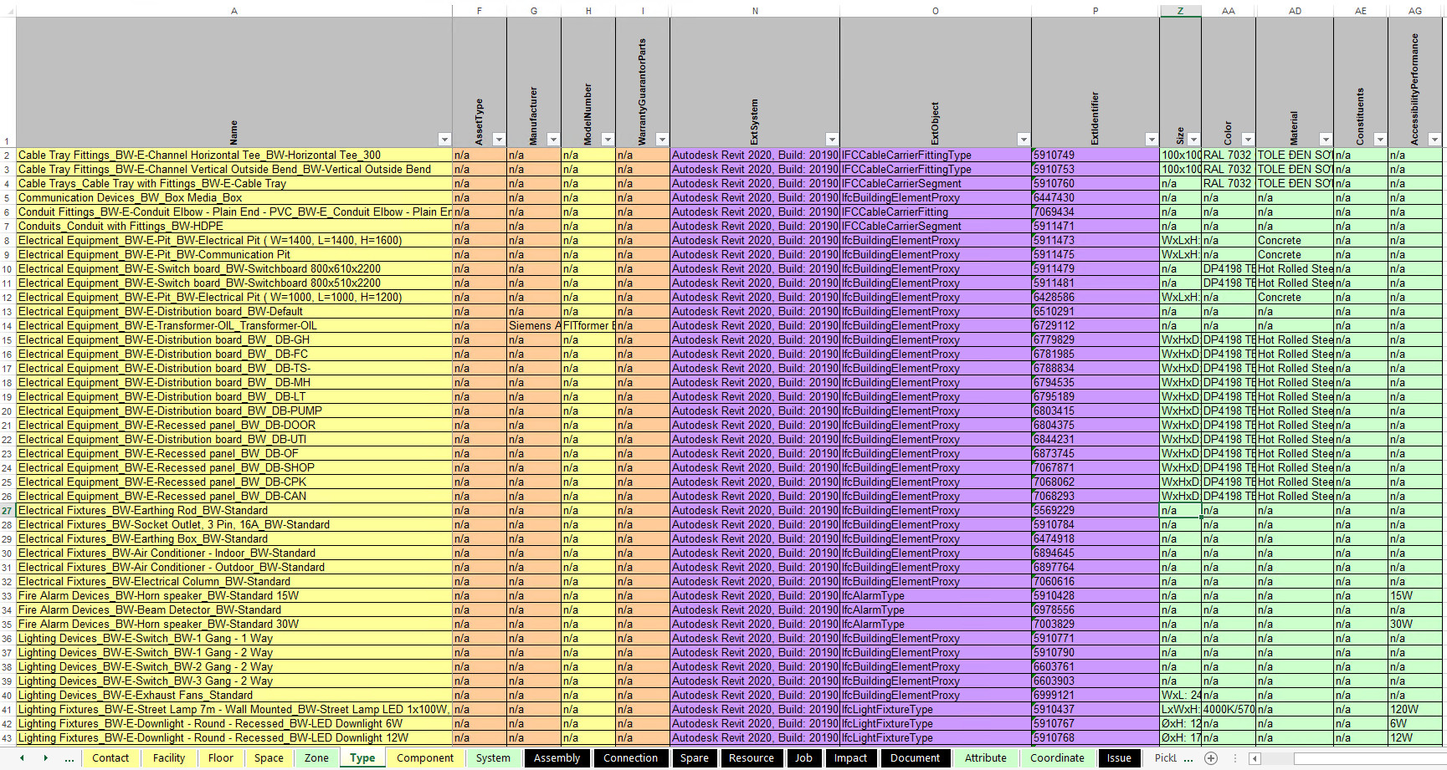Expand the Manufacturer filter arrow
The width and height of the screenshot is (1447, 770).
point(553,140)
